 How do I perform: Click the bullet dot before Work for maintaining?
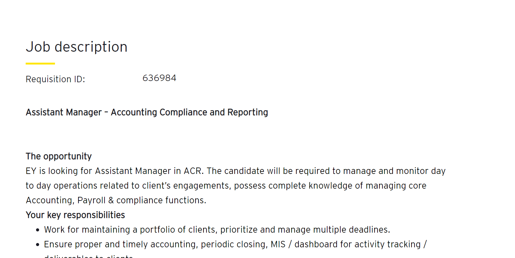(38, 230)
